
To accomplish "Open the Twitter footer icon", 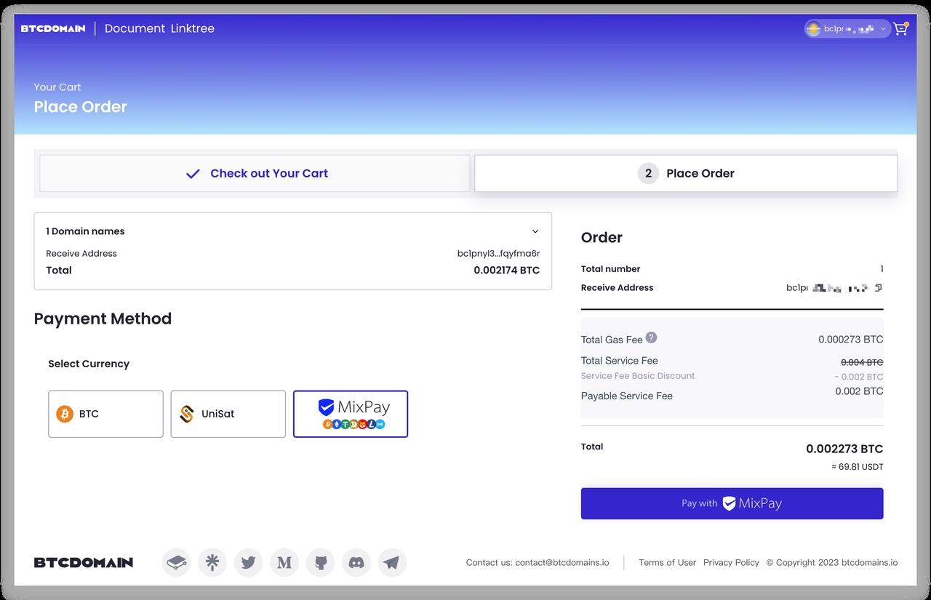I will coord(248,562).
